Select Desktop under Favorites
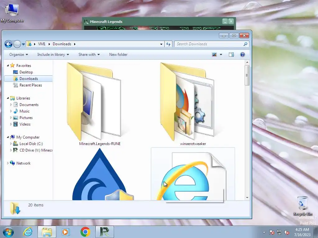This screenshot has width=318, height=238. [26, 72]
